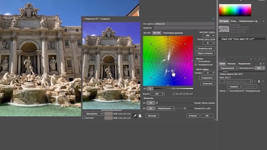
Task: Open the .3dl format dropdown
Action: pos(158,94)
